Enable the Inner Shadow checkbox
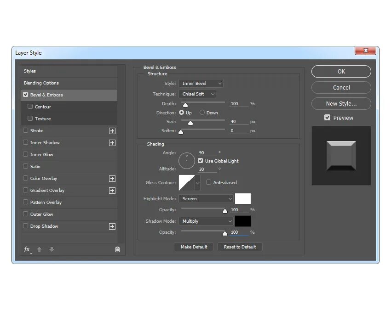Viewport: 391px width, 310px height. coord(25,142)
